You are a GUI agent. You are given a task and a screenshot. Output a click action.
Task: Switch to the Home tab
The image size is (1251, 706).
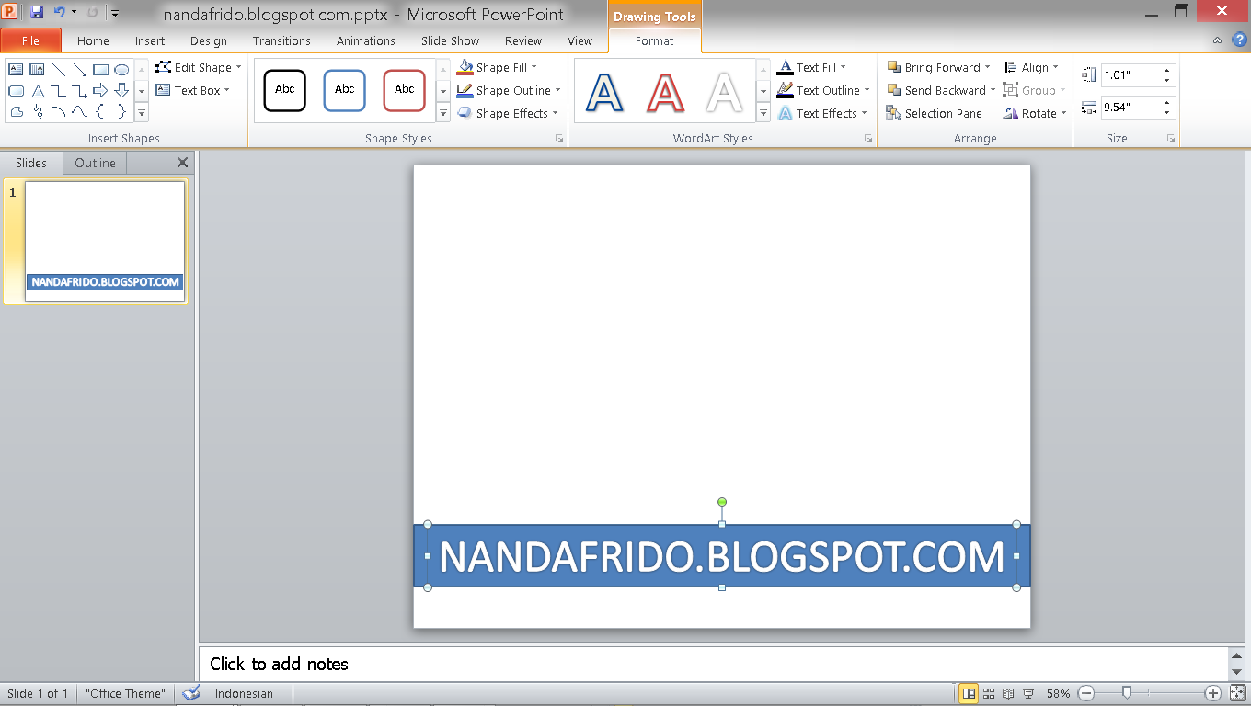pyautogui.click(x=93, y=40)
